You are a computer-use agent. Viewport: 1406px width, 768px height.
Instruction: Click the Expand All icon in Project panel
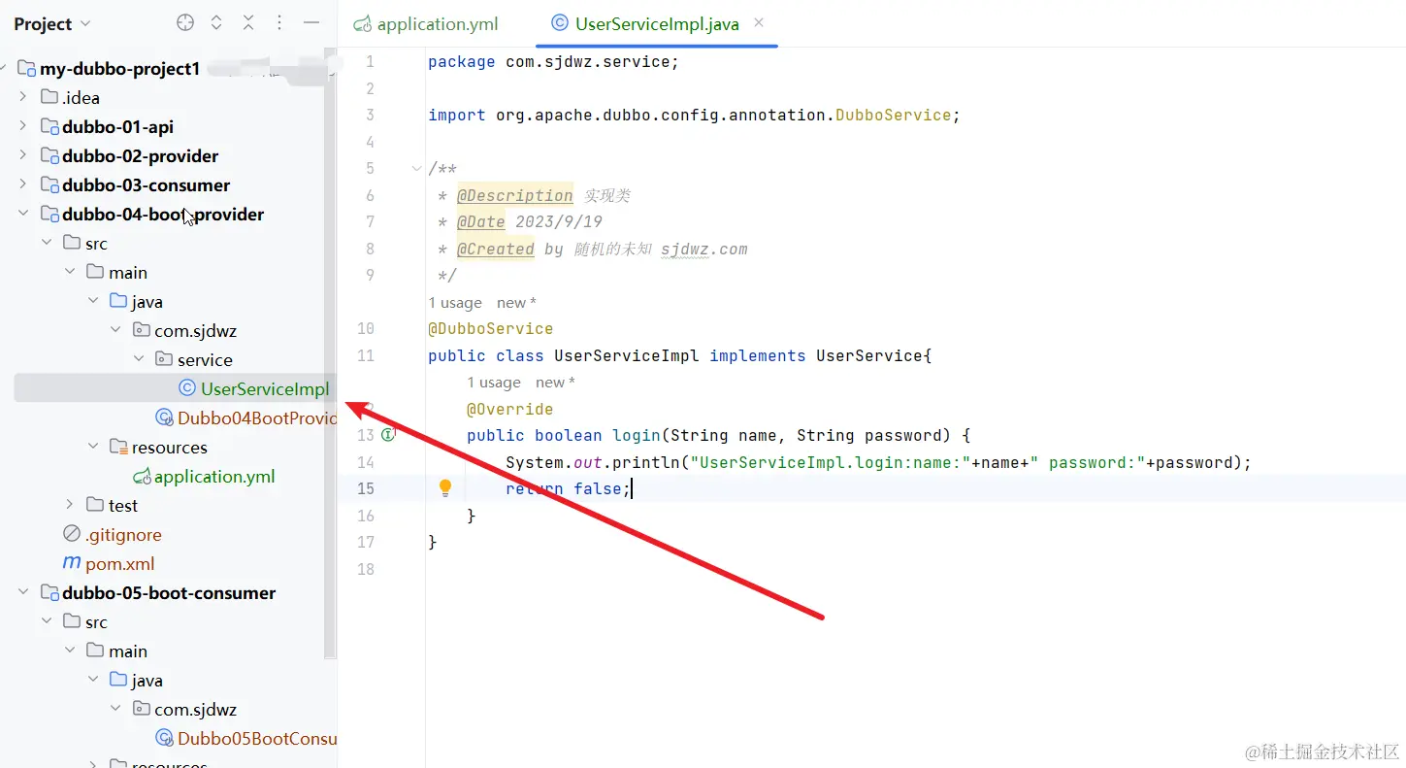(216, 22)
